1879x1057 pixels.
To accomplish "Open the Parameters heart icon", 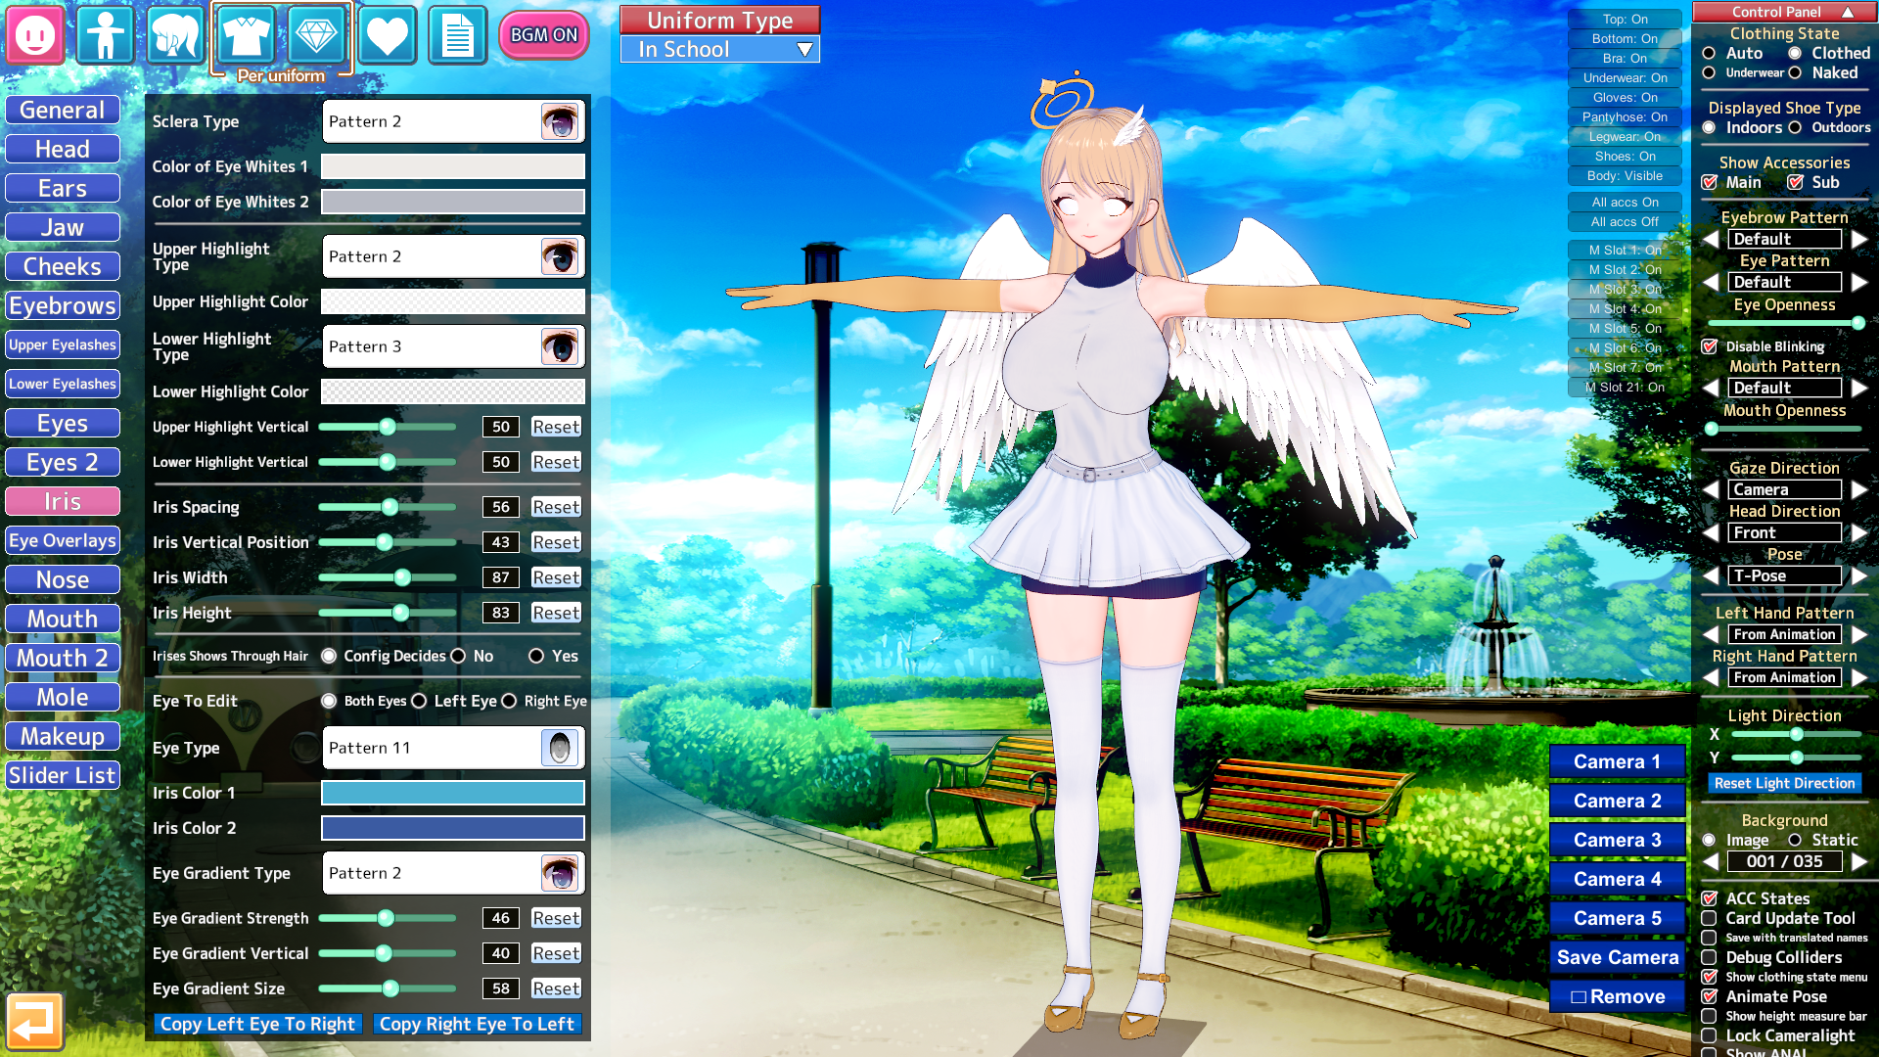I will tap(387, 35).
